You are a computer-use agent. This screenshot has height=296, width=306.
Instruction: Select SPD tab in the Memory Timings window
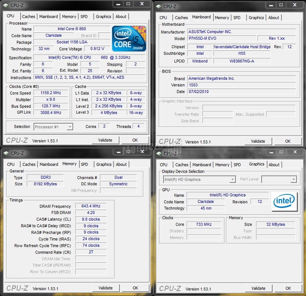(85, 164)
